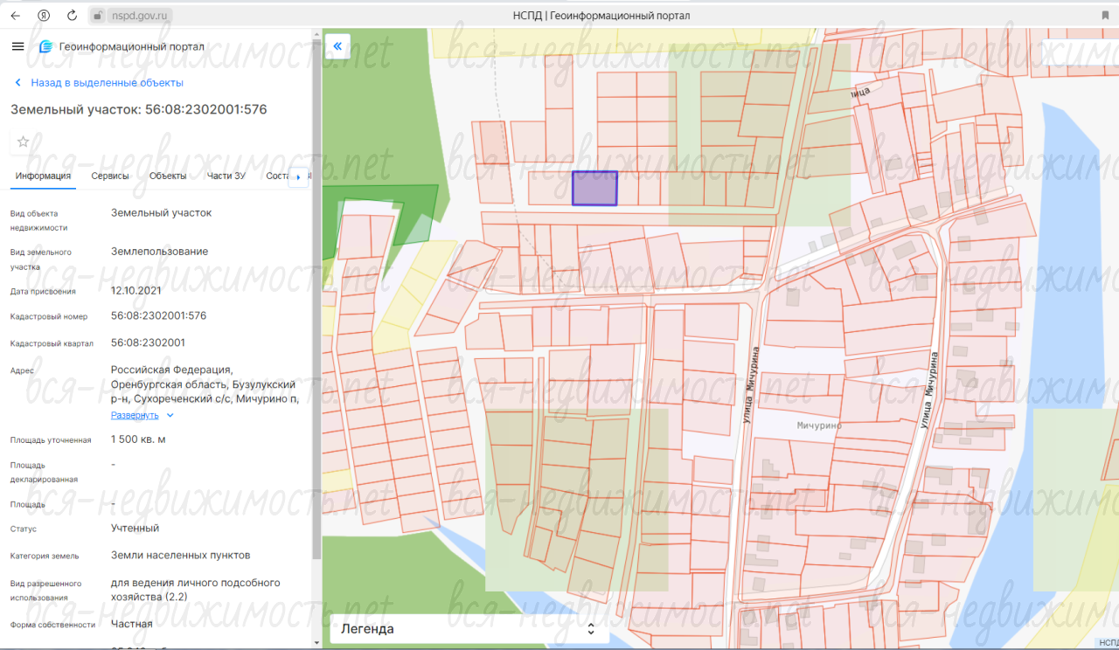Click the nspd.gov.ru address bar
Image resolution: width=1119 pixels, height=650 pixels.
pos(140,16)
